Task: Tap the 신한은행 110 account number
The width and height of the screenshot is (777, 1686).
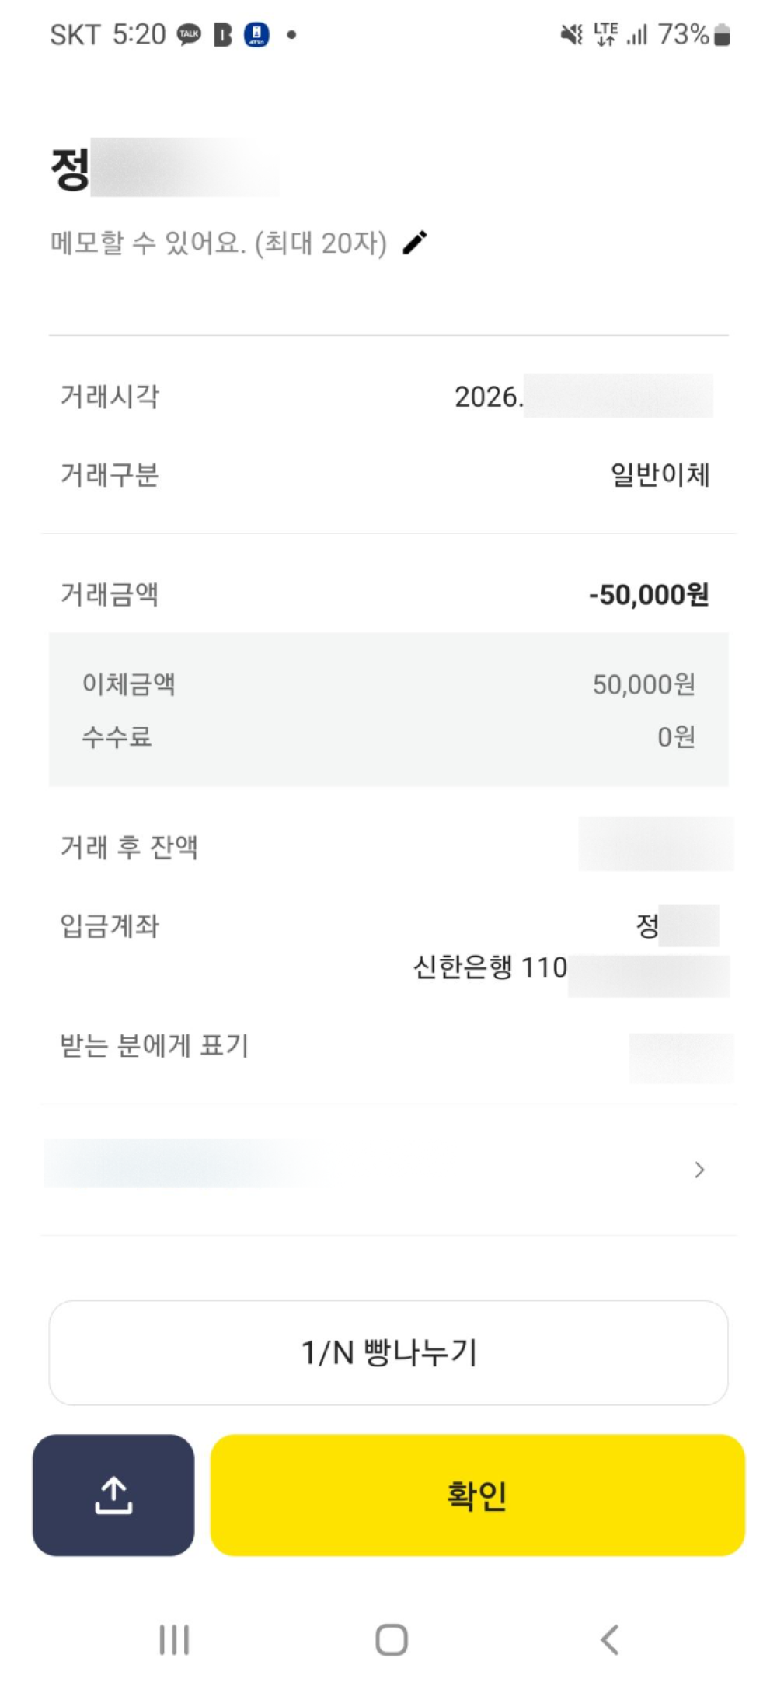Action: [x=491, y=967]
